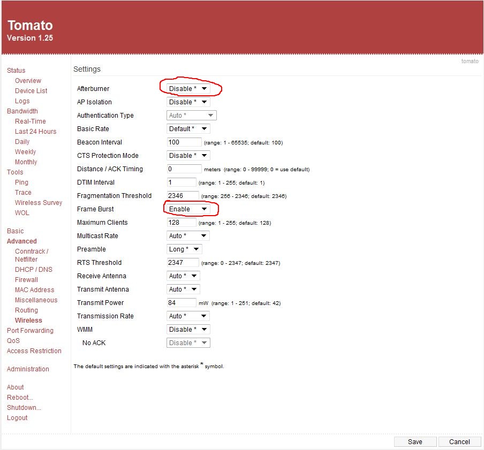Open the AP Isolation dropdown
This screenshot has height=450, width=484.
point(188,102)
